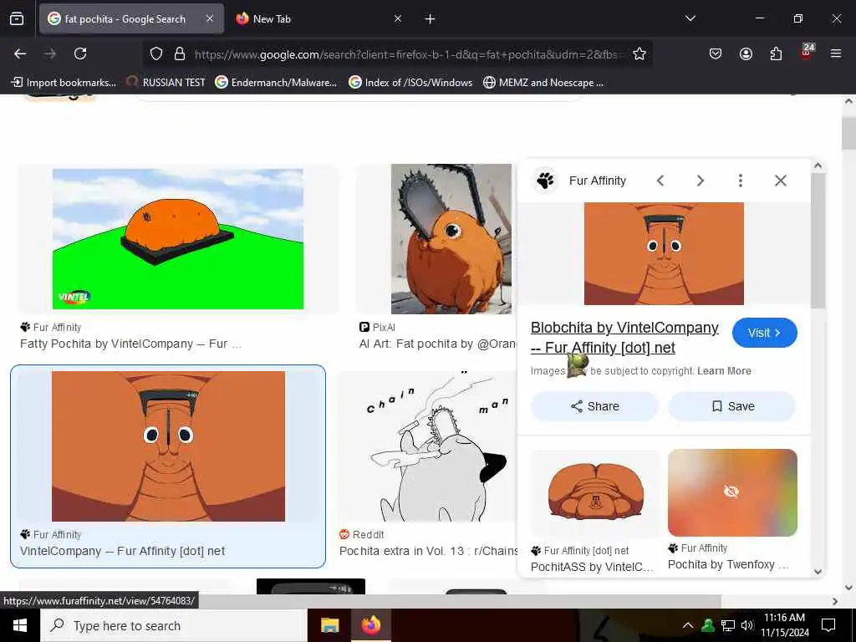Bookmark this page with the star
Image resolution: width=856 pixels, height=642 pixels.
pyautogui.click(x=639, y=53)
